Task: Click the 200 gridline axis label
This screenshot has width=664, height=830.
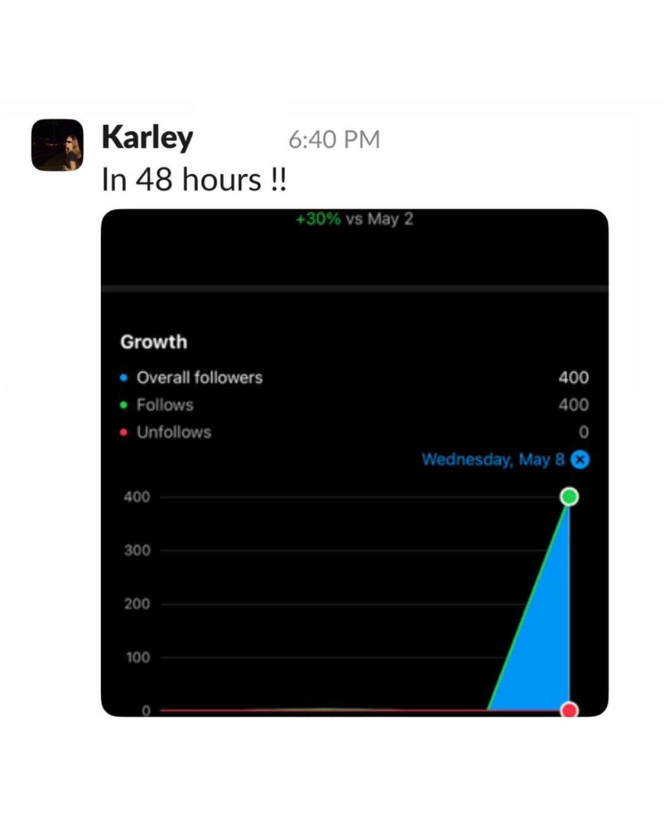Action: 136,604
